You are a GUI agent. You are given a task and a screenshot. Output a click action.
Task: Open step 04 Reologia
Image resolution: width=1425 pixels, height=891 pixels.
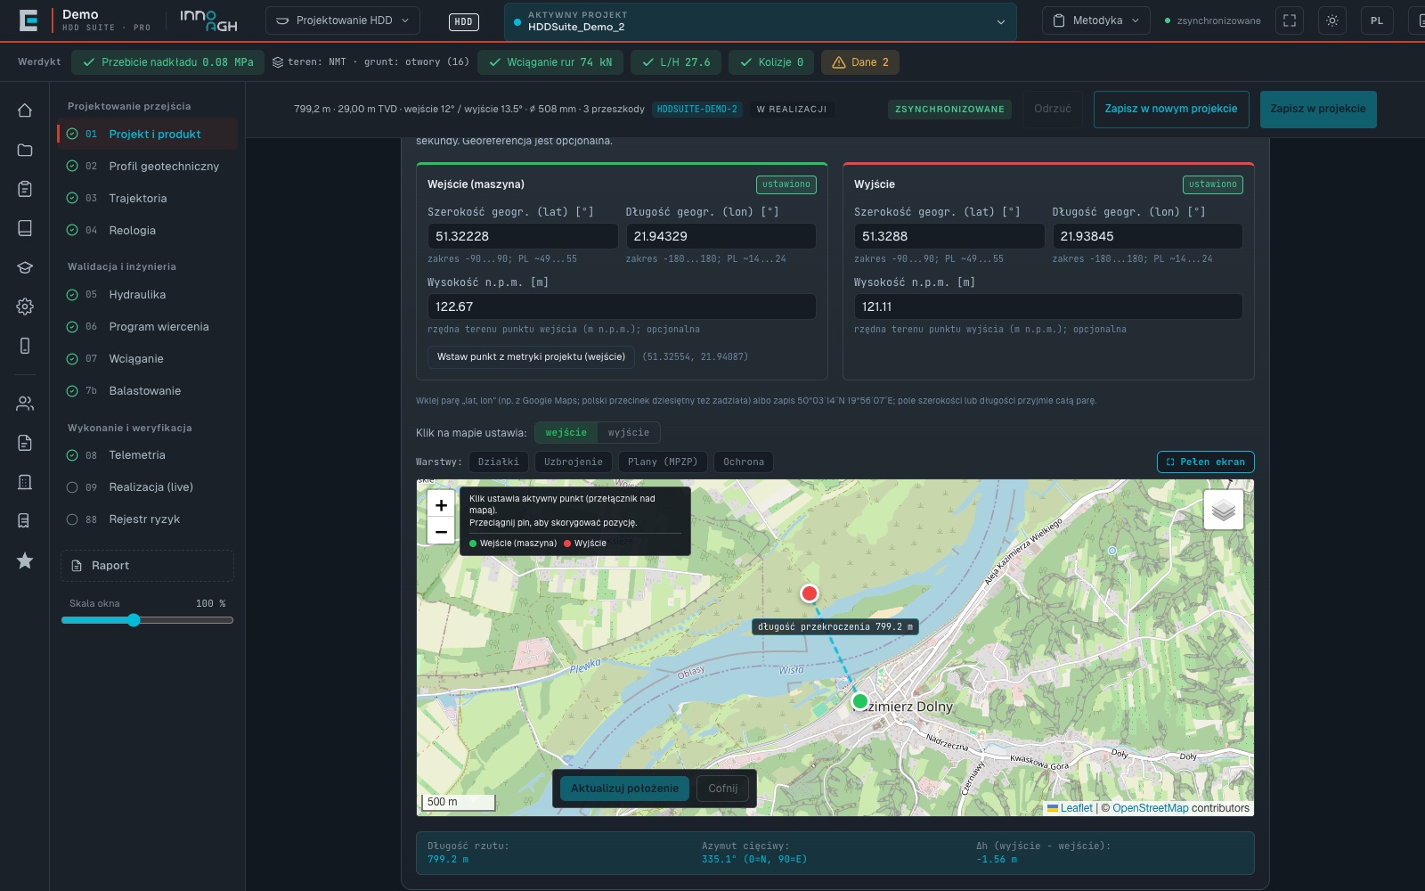tap(148, 230)
